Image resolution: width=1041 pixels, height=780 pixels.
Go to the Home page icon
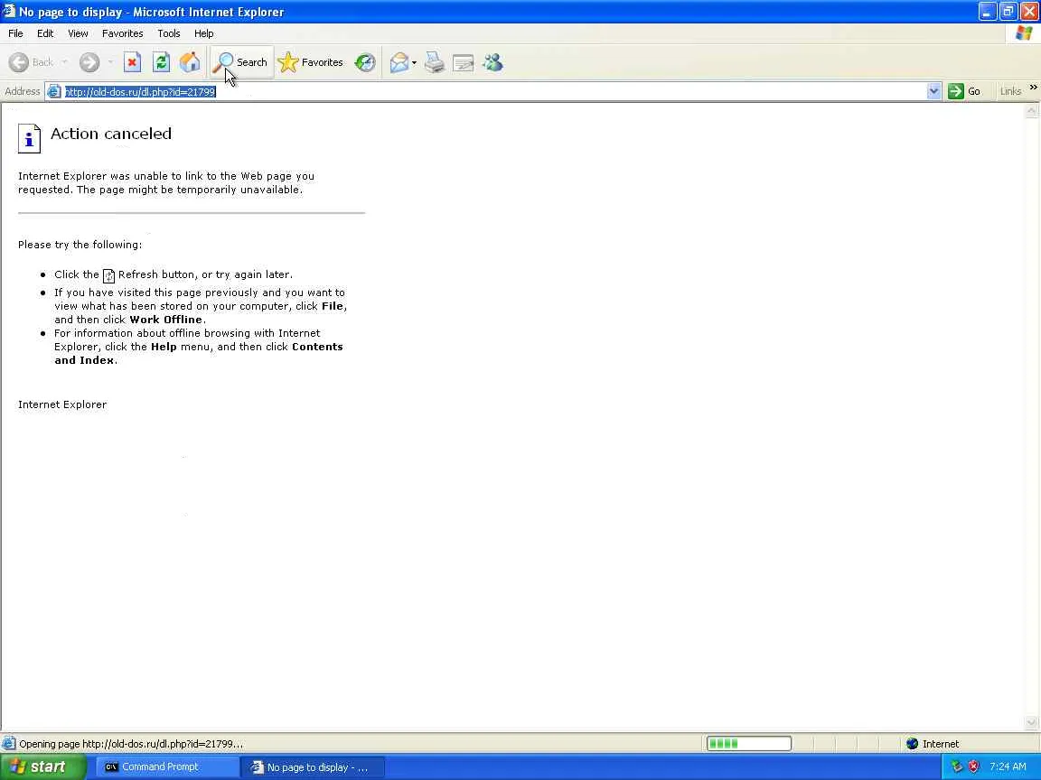pyautogui.click(x=190, y=62)
